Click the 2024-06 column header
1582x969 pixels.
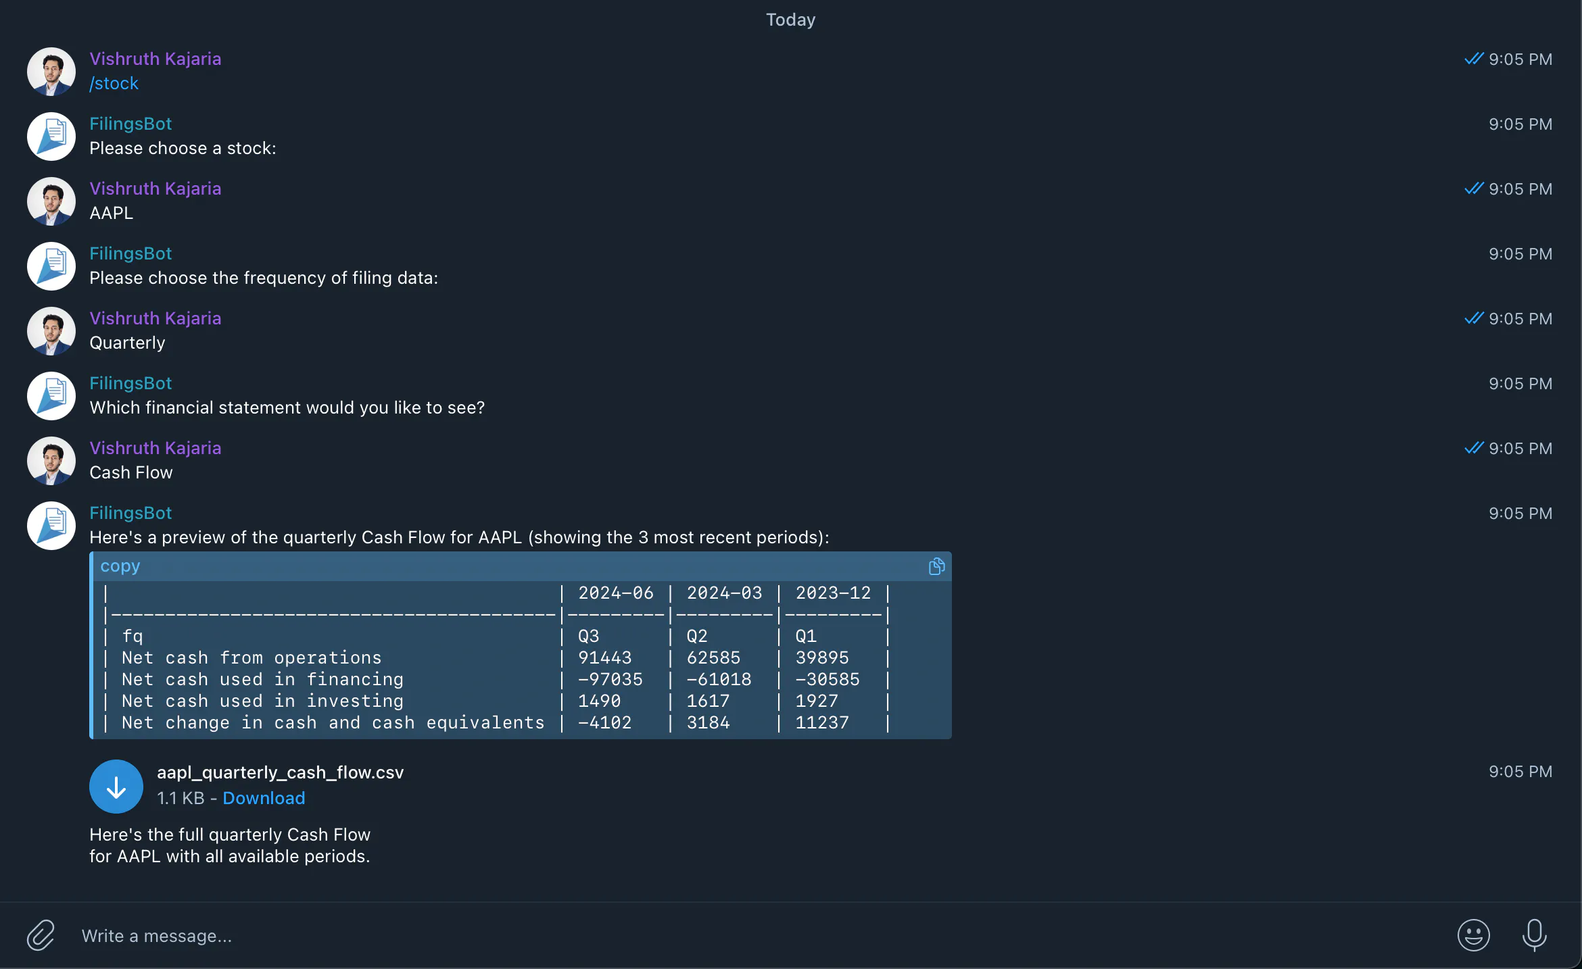[616, 593]
